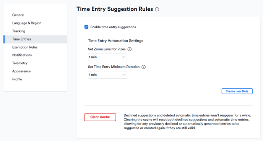Click info icon next to Minimum Duration
This screenshot has height=141, width=263.
click(x=144, y=67)
